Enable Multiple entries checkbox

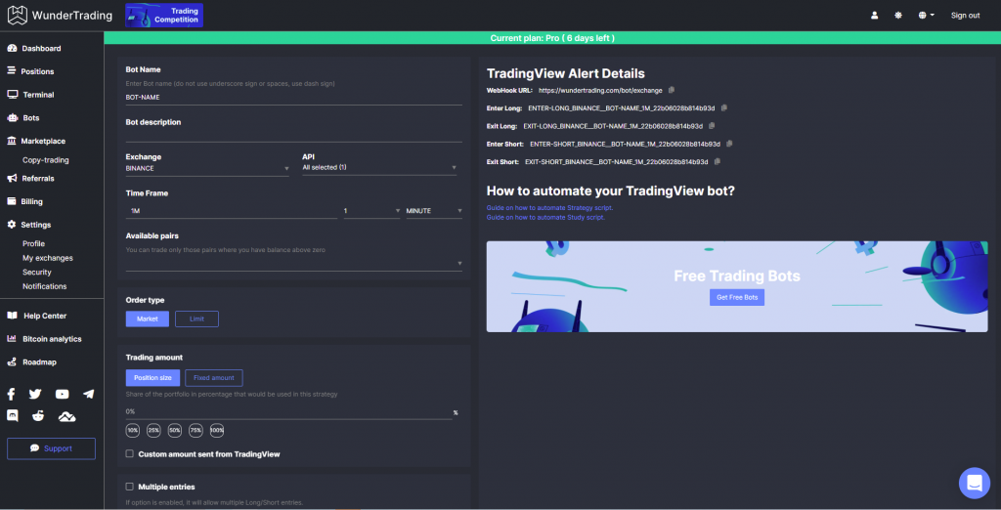tap(130, 487)
